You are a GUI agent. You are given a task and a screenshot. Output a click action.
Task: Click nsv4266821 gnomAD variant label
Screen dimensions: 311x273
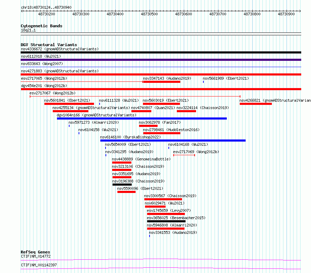[275, 100]
